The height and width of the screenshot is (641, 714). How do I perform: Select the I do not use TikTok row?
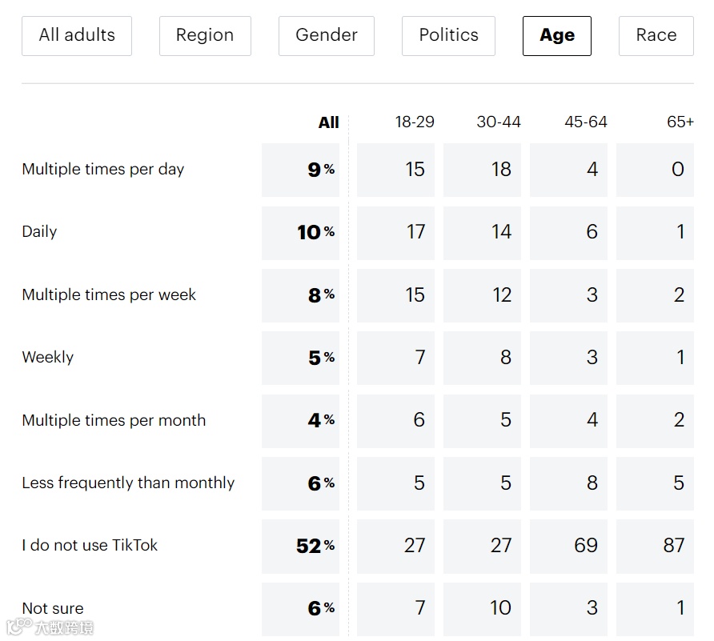90,546
